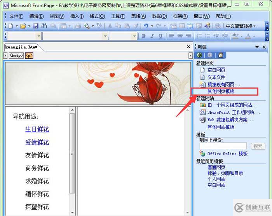
Task: Align text right
Action: (x=188, y=36)
